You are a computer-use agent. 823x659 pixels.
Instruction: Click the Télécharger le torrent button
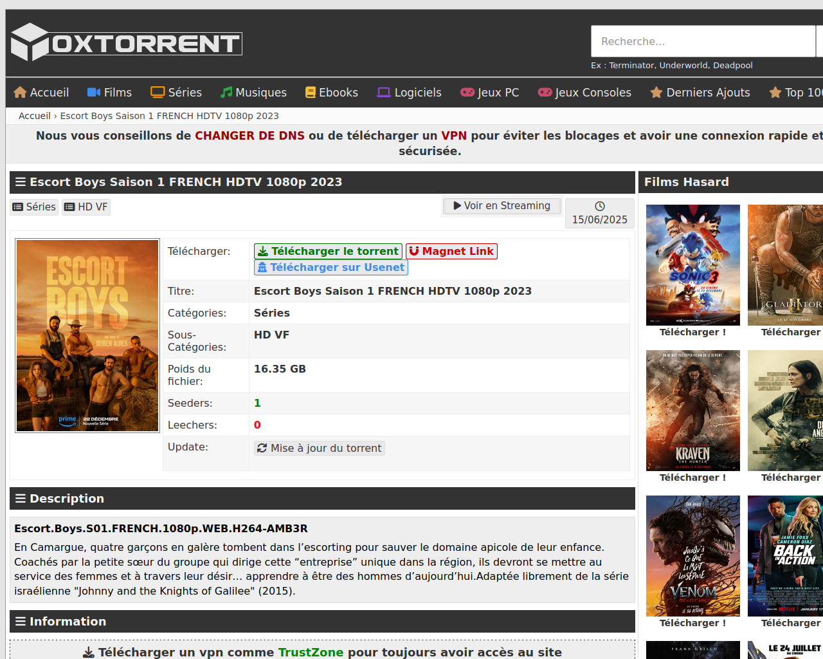328,251
